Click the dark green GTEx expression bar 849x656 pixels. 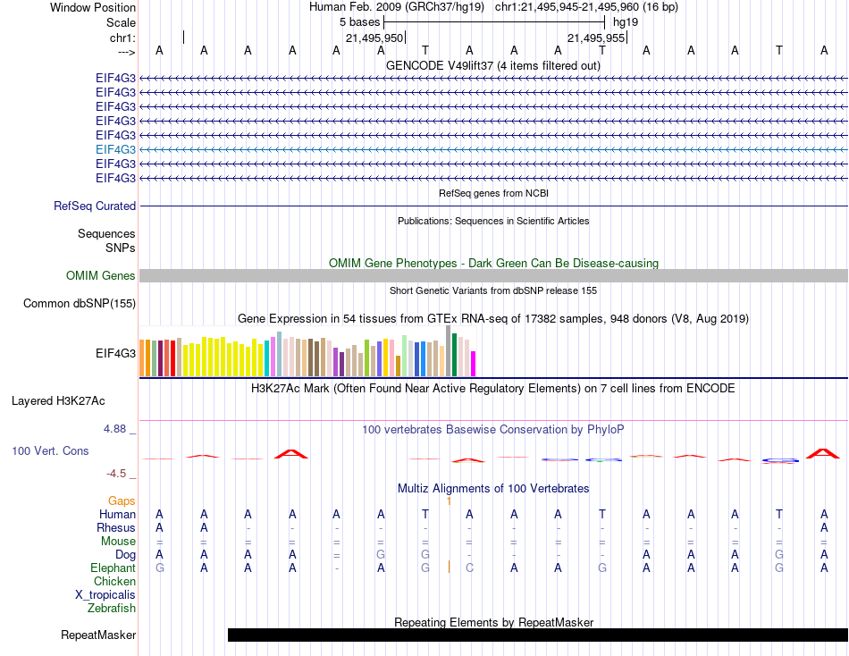pyautogui.click(x=454, y=355)
